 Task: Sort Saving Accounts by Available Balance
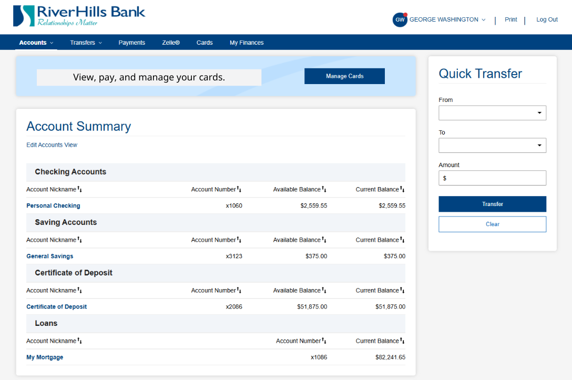300,240
